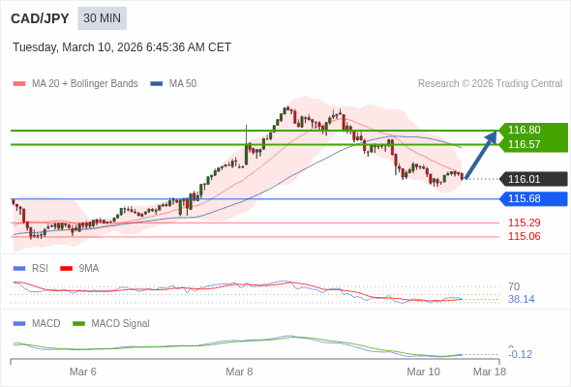
Task: Click the MACD value -0.12
Action: pyautogui.click(x=521, y=354)
